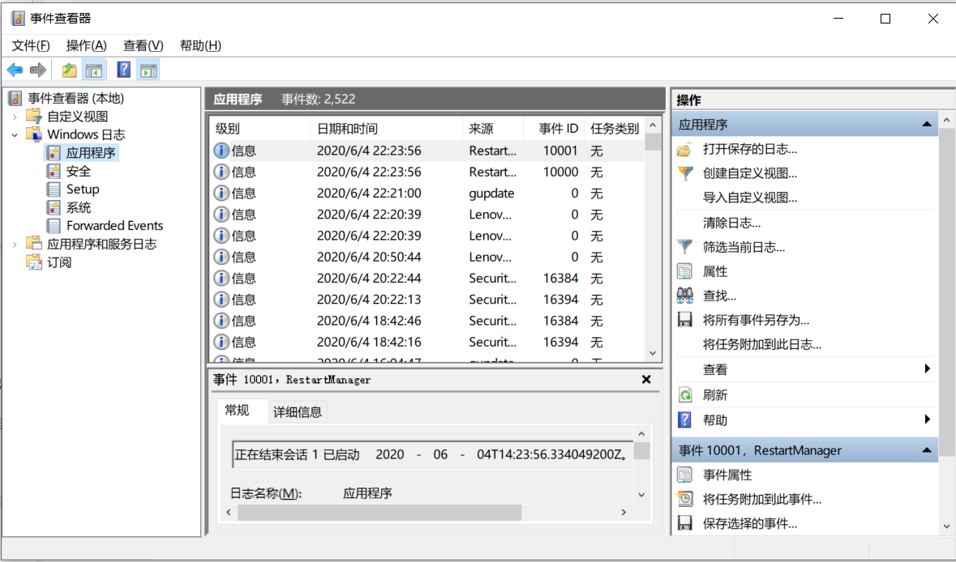The height and width of the screenshot is (562, 956).
Task: Click the 筛选当前日志 filter icon
Action: pyautogui.click(x=684, y=247)
